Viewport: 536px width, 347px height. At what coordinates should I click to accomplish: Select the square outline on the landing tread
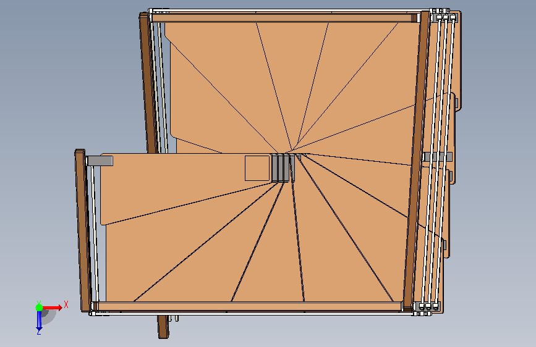(257, 168)
